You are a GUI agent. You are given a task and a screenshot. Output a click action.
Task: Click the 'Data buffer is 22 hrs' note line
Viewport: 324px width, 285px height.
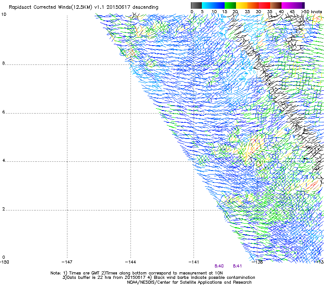[158, 278]
